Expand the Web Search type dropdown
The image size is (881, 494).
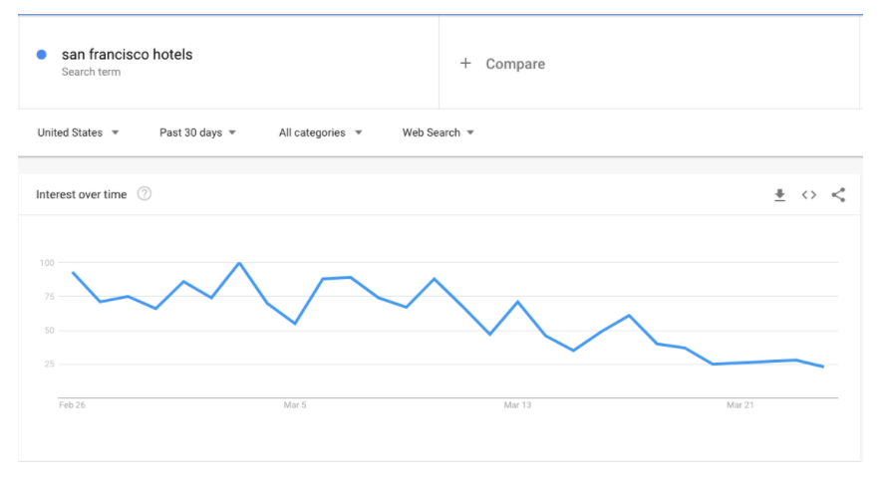(438, 132)
